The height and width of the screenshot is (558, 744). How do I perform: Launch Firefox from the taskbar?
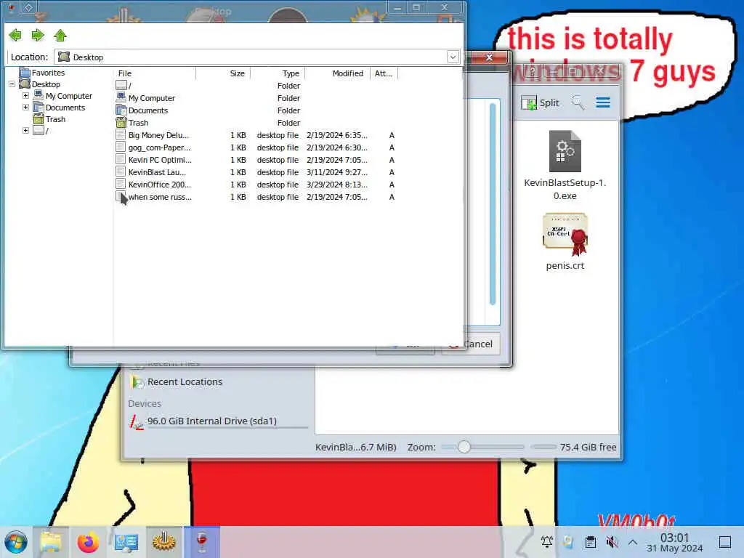click(x=88, y=542)
